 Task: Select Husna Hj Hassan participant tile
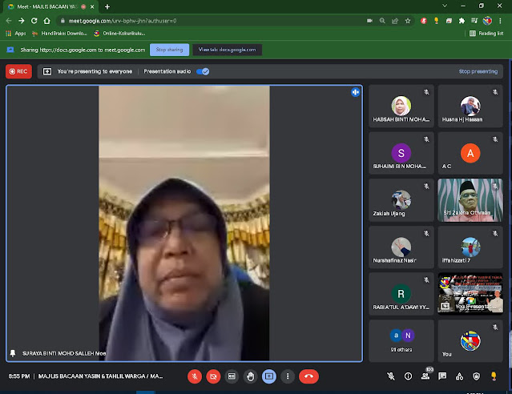pos(470,106)
